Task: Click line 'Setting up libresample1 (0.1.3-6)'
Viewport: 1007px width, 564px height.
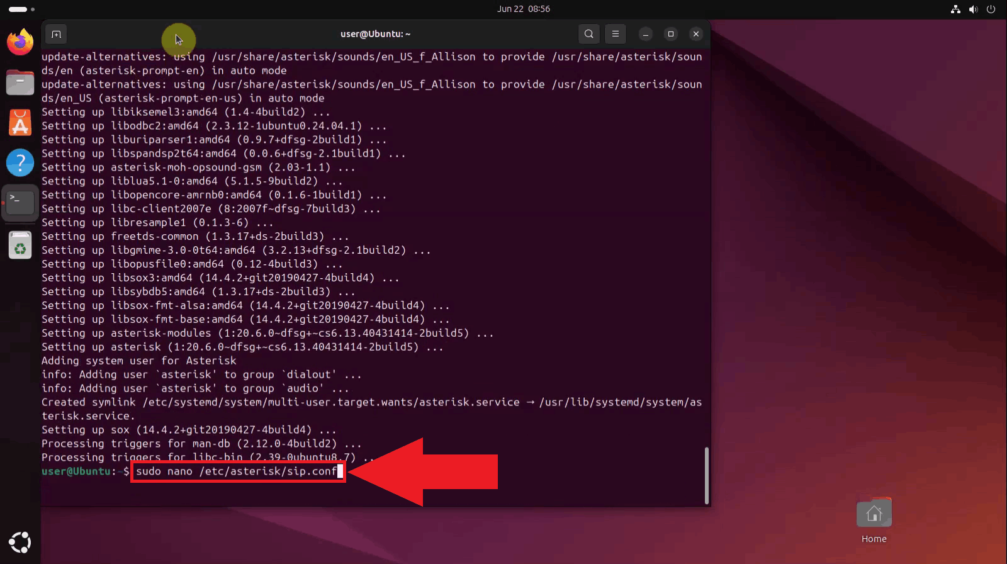Action: point(157,223)
